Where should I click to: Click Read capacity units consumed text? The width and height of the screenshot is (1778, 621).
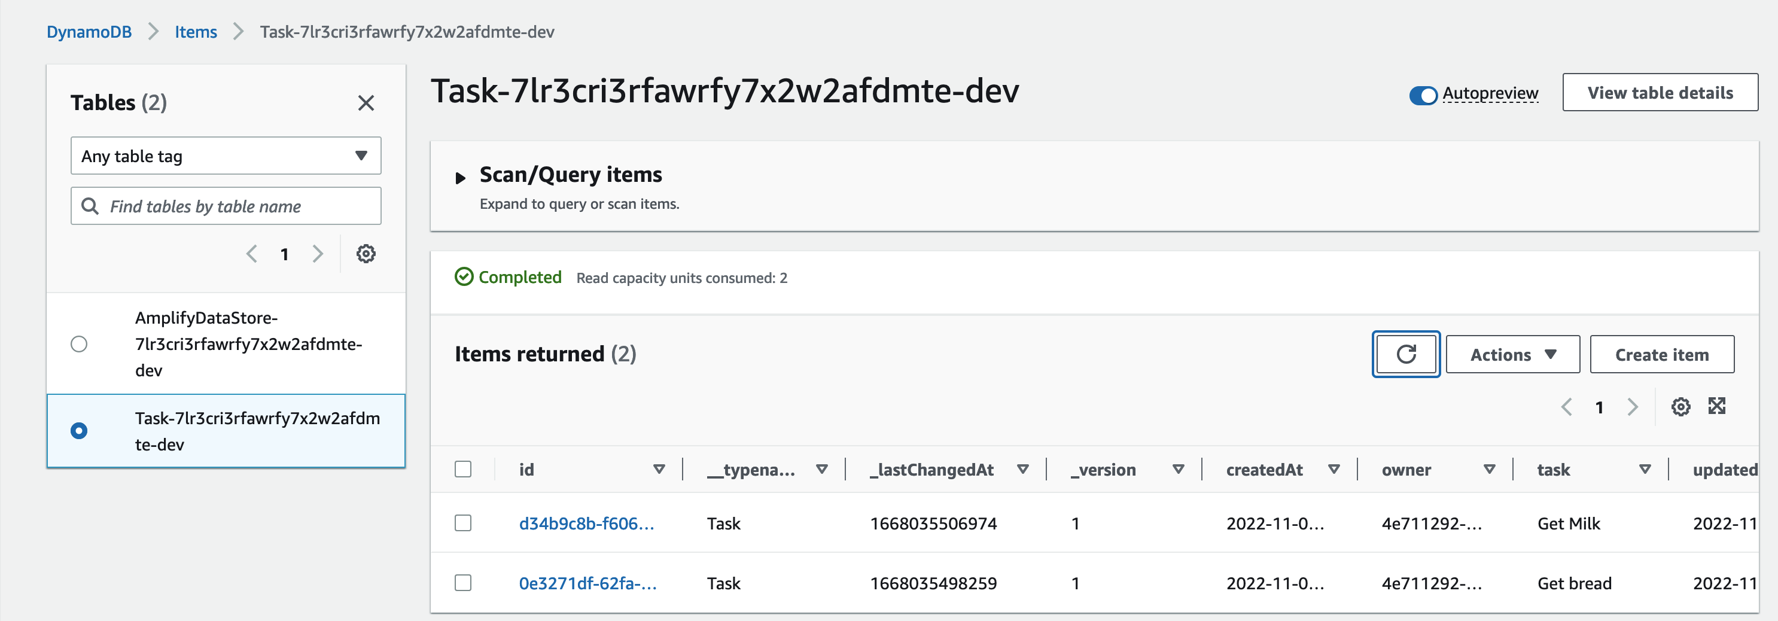[682, 278]
